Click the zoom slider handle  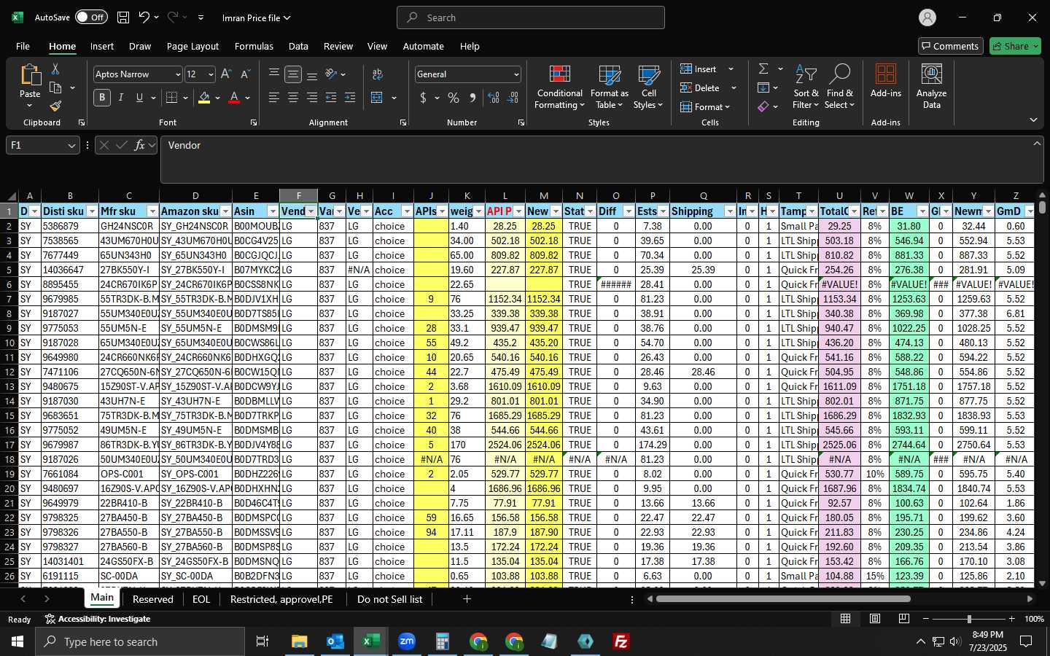click(969, 619)
